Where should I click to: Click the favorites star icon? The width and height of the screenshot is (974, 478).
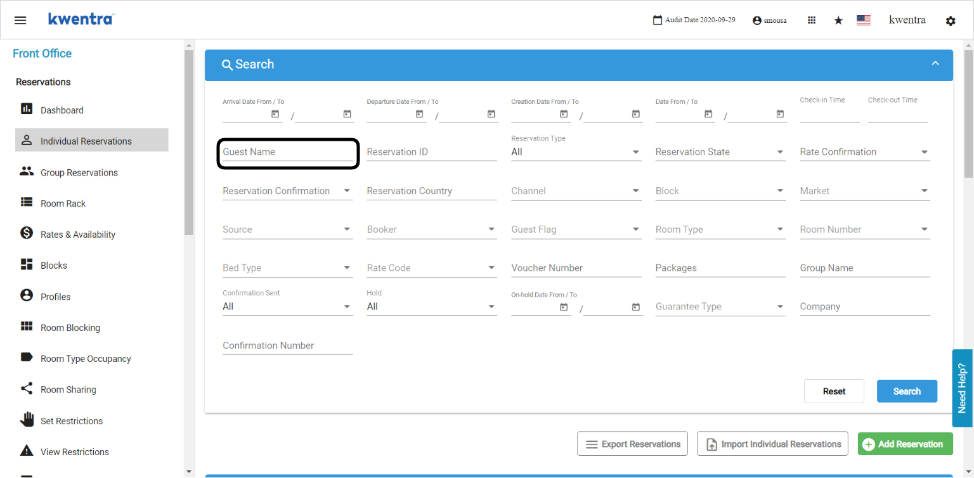pos(838,20)
